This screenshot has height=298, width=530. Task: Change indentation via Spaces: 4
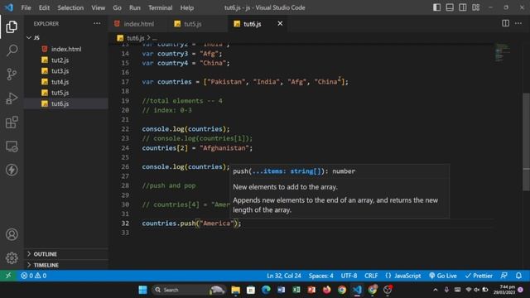pyautogui.click(x=320, y=276)
